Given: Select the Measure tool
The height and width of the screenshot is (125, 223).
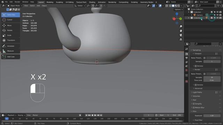Looking at the screenshot, I should (11, 51).
